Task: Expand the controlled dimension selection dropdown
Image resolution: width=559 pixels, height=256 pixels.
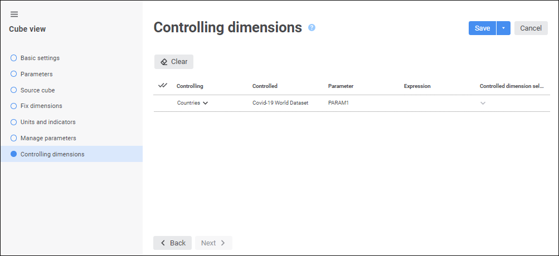Action: pos(483,103)
